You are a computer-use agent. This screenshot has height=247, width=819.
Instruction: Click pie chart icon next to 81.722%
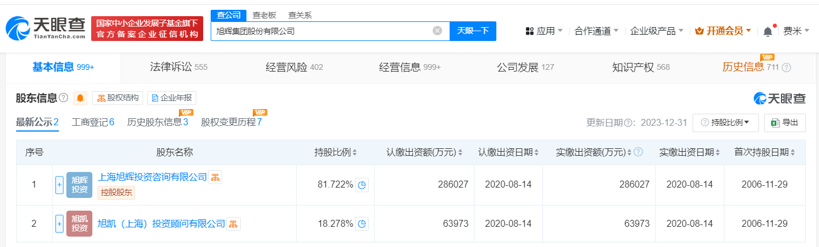click(362, 185)
